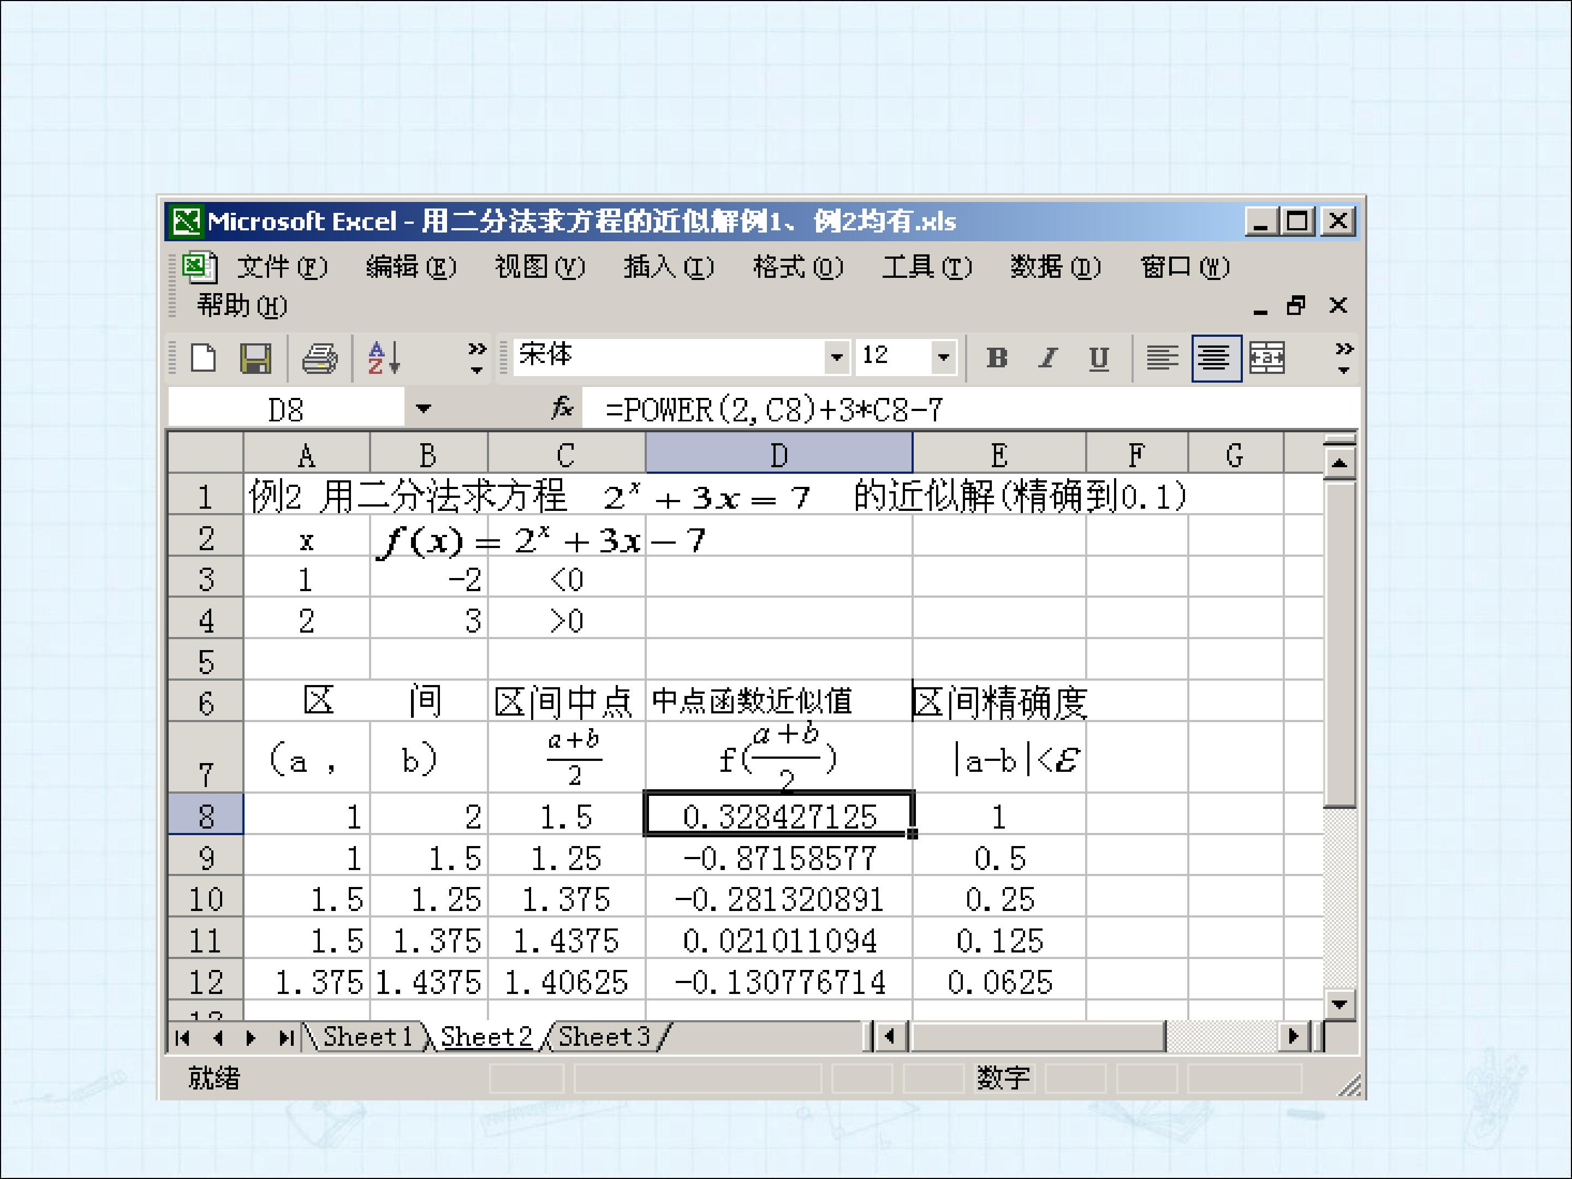Click the Align Left icon

click(1162, 358)
